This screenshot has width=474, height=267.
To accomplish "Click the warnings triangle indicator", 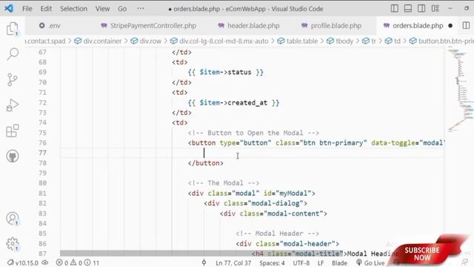I will click(x=73, y=263).
